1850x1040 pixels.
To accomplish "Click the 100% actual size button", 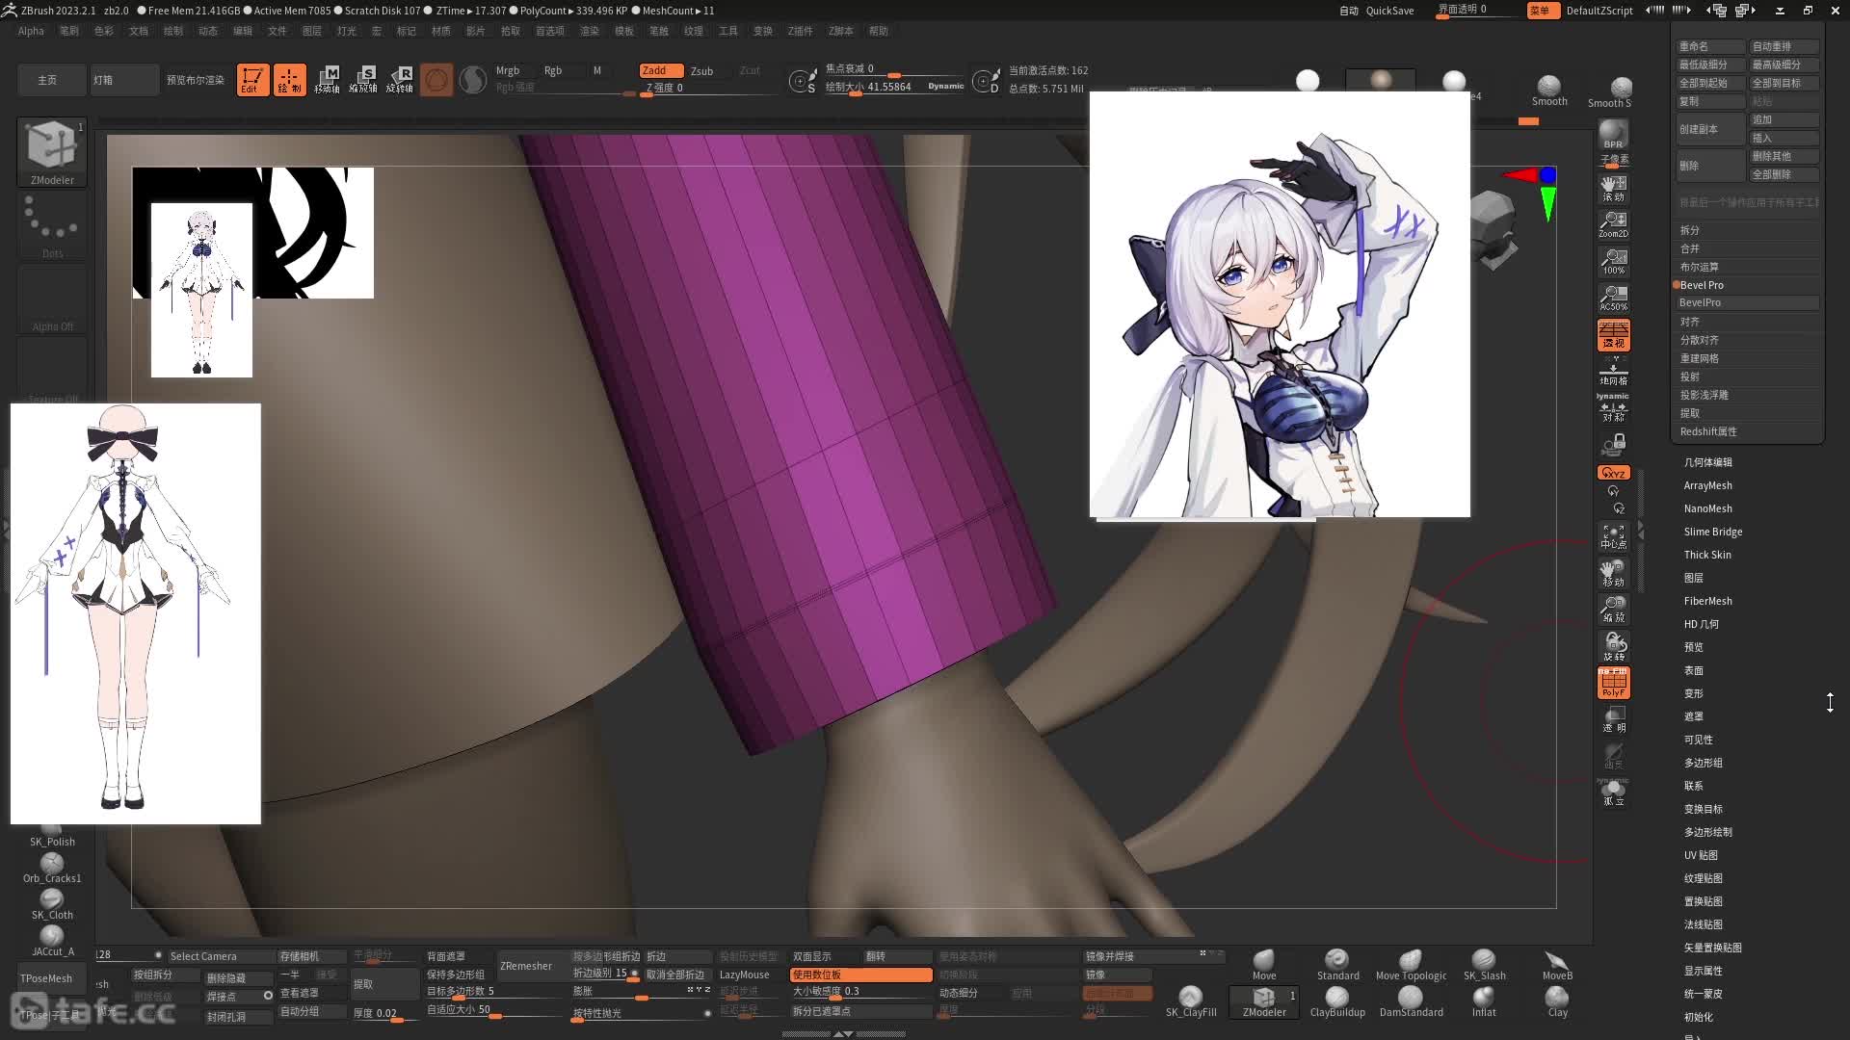I will 1613,261.
